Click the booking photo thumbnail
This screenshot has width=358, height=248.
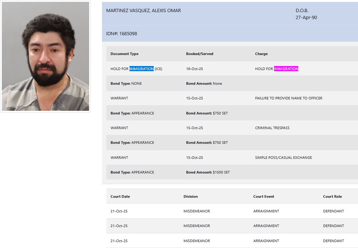point(45,56)
